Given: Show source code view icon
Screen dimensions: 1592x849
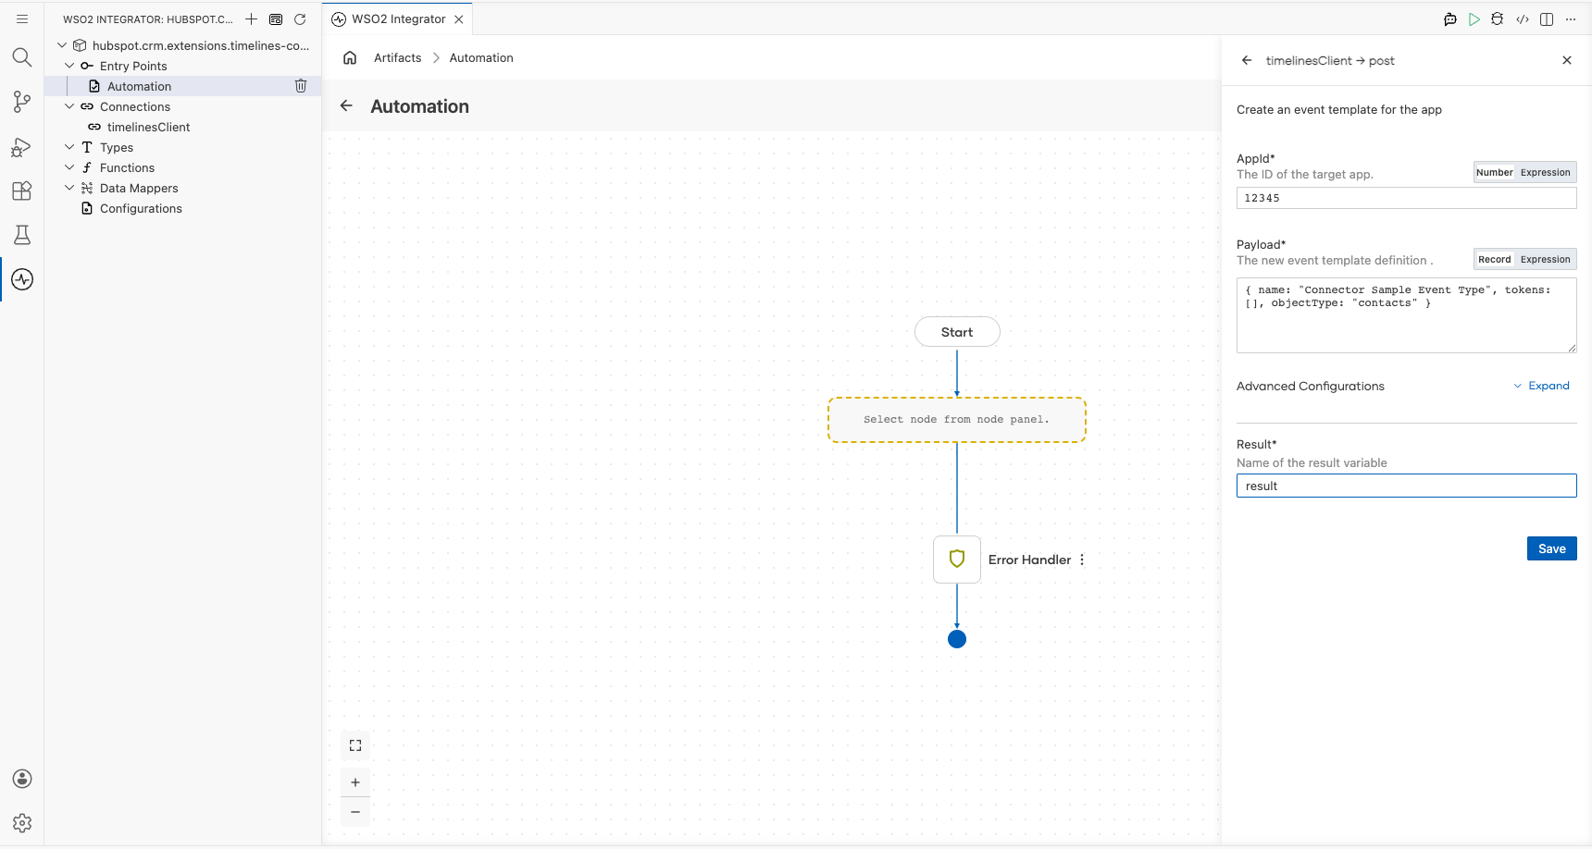Looking at the screenshot, I should (x=1523, y=18).
